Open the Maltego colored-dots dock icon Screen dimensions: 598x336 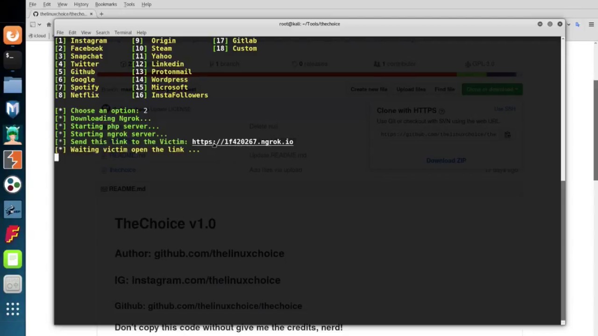(x=13, y=185)
